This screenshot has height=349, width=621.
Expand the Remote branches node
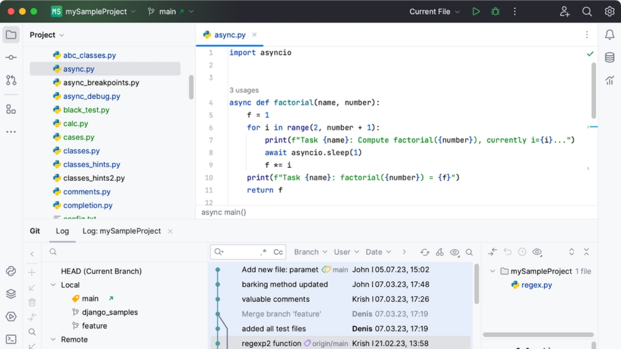click(54, 339)
